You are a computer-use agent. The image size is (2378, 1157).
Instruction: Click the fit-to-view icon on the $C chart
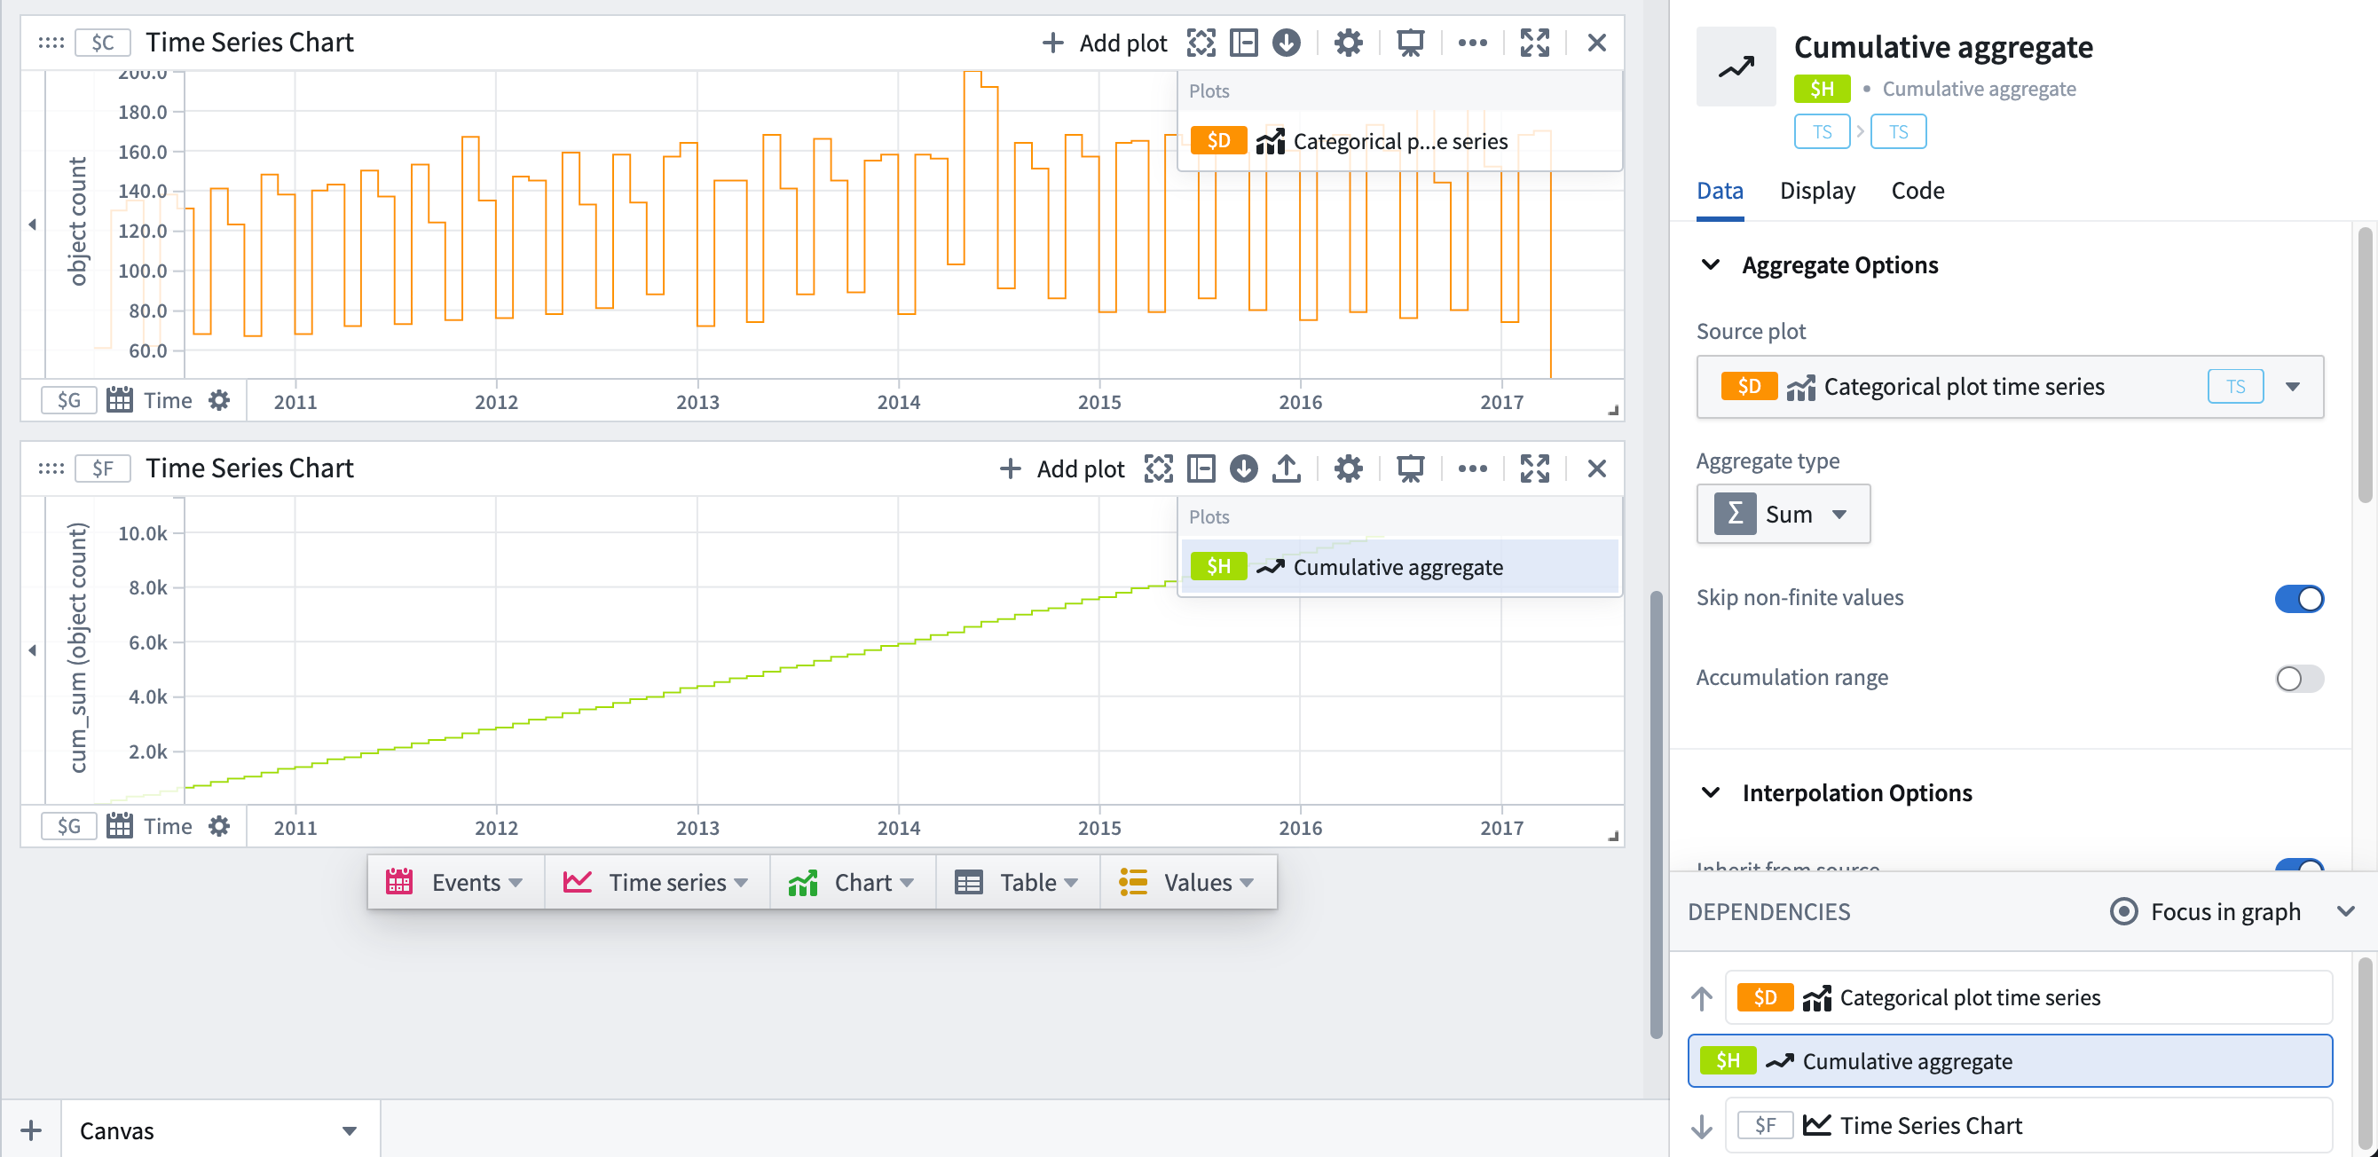[x=1201, y=43]
